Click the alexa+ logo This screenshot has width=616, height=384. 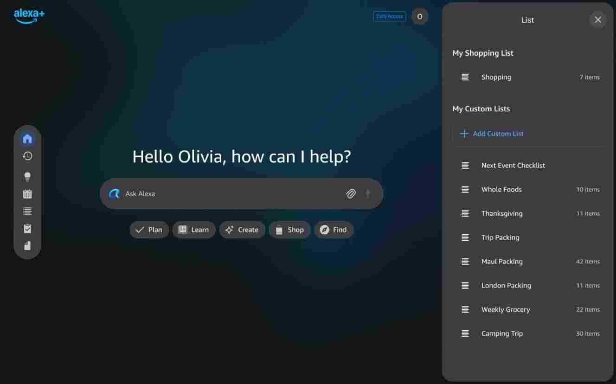click(29, 16)
